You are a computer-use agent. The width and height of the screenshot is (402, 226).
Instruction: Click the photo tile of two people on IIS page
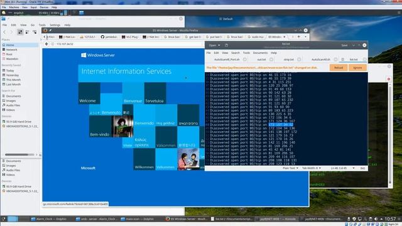click(x=188, y=159)
